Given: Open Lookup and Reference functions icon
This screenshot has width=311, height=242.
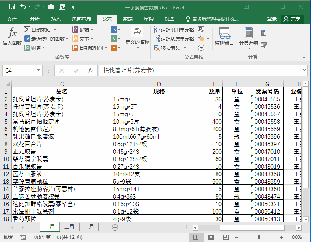Looking at the screenshot, I should click(114, 30).
